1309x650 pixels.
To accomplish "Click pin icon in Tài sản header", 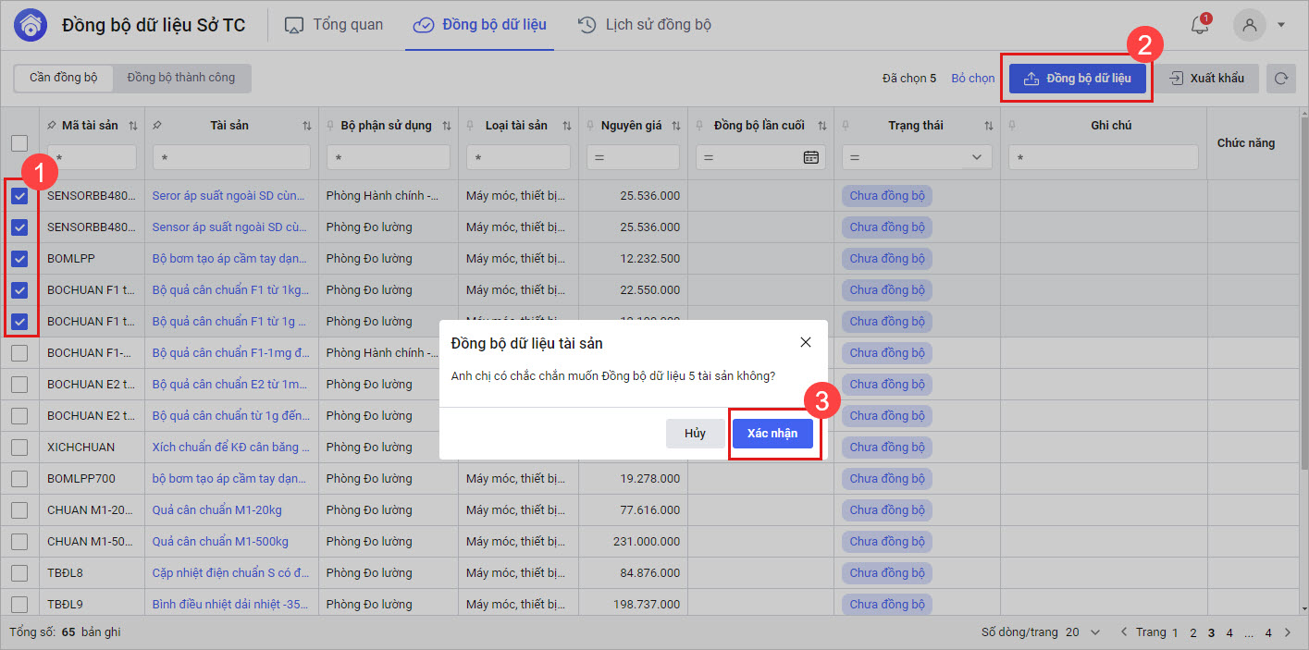I will (158, 125).
